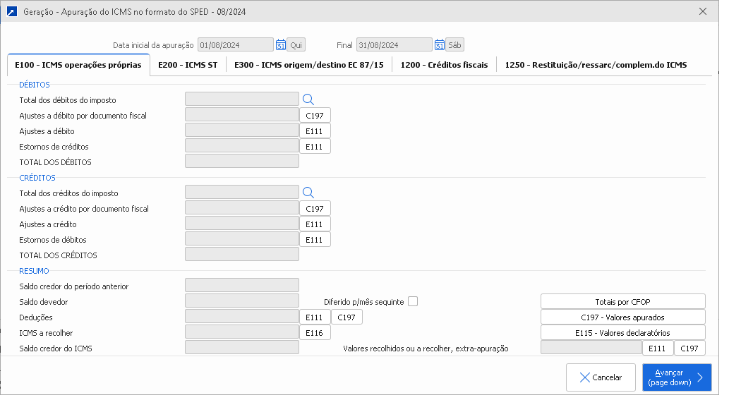Show E115 - Valores declaratórios

(622, 333)
